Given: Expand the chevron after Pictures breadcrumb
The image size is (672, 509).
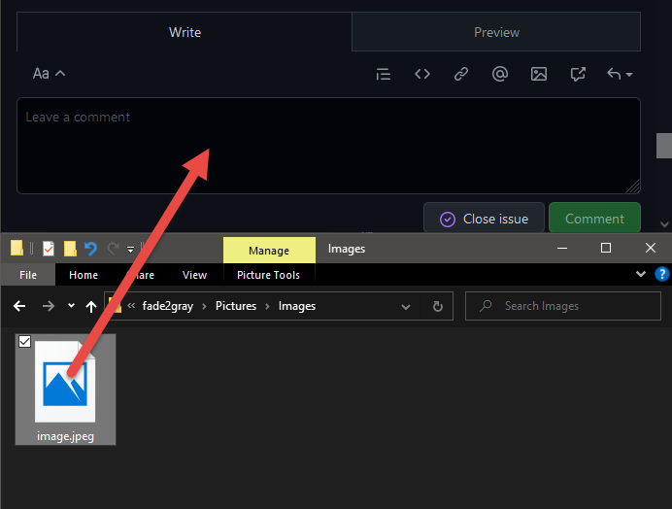Looking at the screenshot, I should pos(267,306).
